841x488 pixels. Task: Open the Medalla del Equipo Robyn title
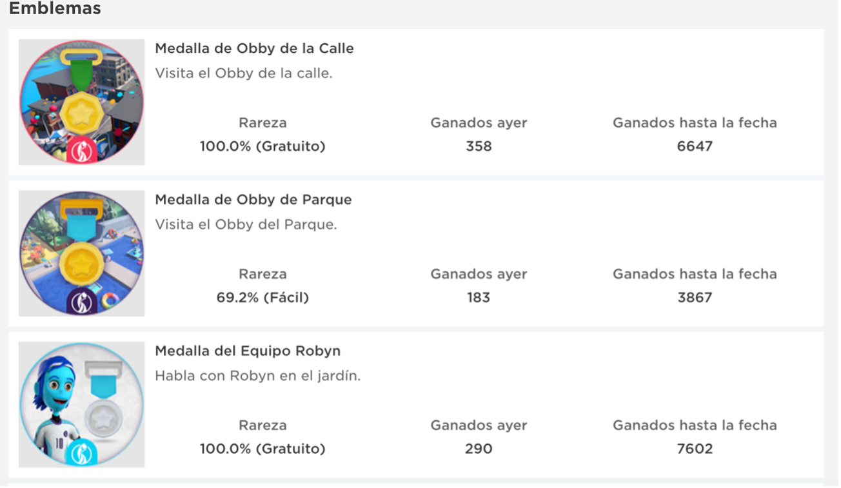point(248,351)
